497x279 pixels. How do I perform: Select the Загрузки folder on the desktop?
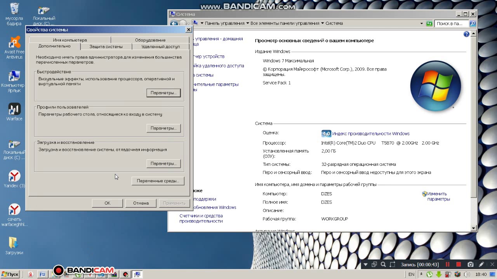point(14,246)
